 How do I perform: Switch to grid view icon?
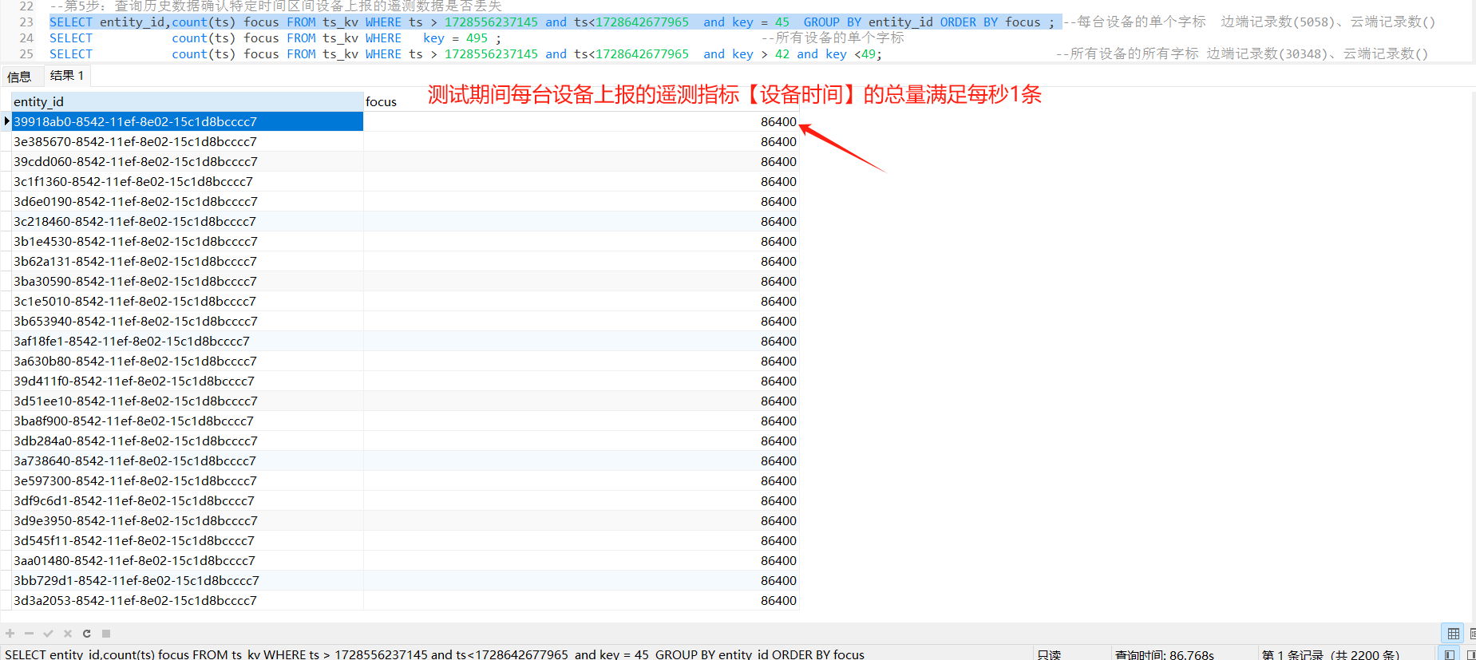pos(1453,634)
